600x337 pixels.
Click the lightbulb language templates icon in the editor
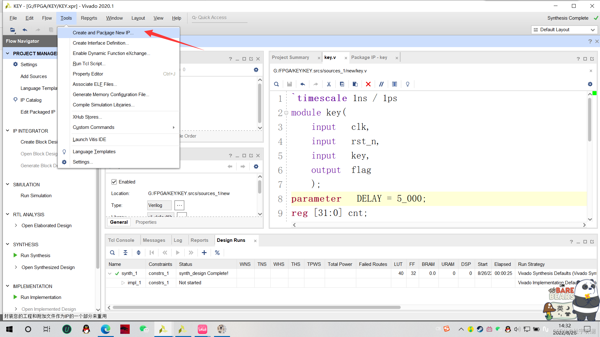click(407, 84)
